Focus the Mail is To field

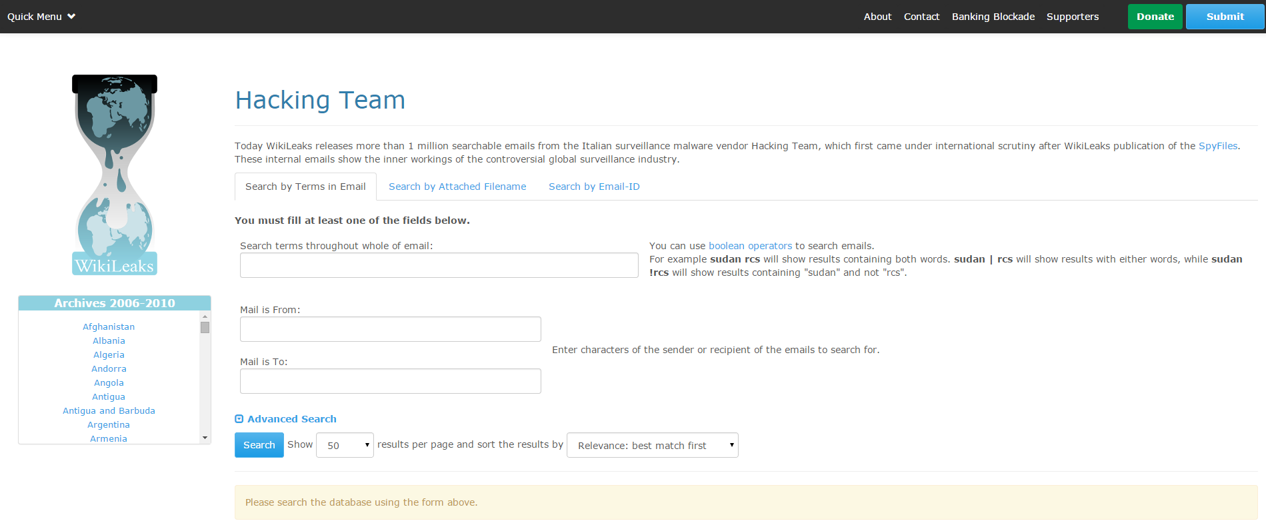391,381
